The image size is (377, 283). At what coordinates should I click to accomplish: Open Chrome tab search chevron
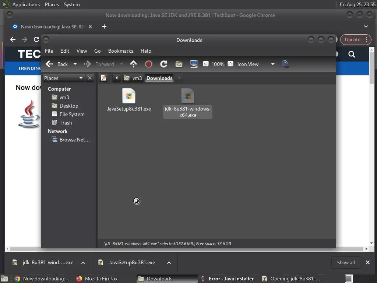pos(366,27)
